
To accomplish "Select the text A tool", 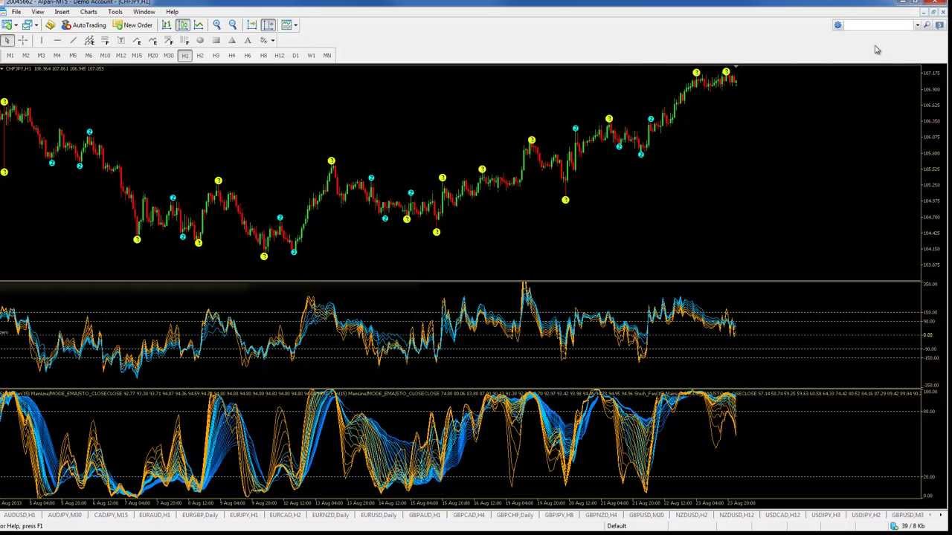I will (248, 40).
